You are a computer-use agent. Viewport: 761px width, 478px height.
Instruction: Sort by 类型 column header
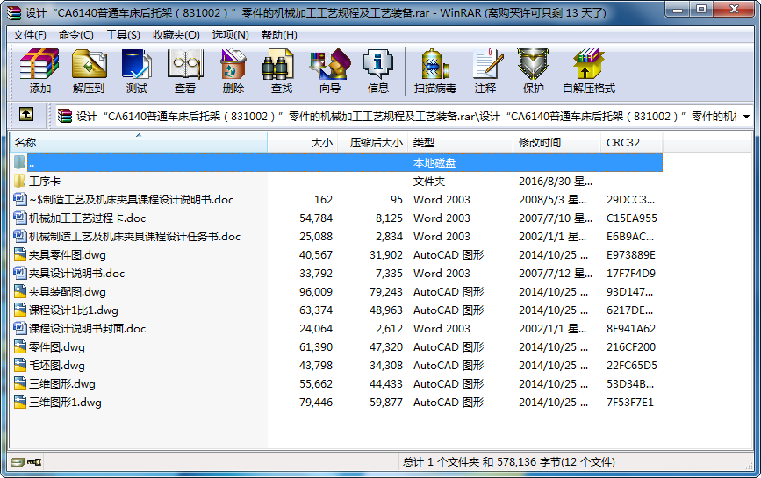(x=460, y=143)
